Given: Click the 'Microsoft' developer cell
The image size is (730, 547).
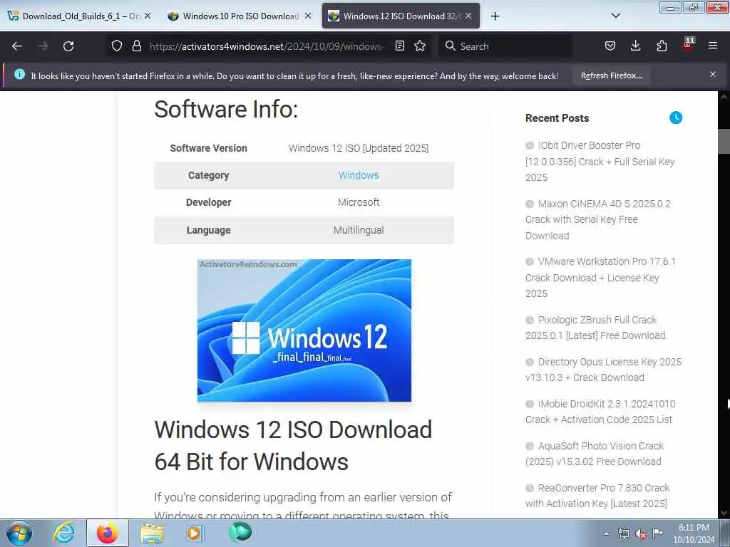Looking at the screenshot, I should click(x=359, y=202).
